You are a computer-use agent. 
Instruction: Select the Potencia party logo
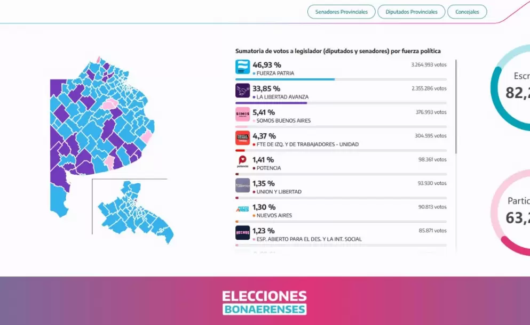243,162
